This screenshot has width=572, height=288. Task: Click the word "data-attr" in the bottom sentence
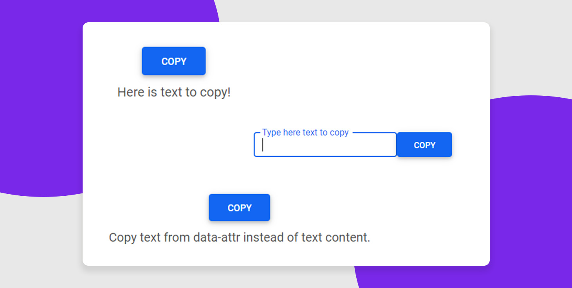pos(217,237)
